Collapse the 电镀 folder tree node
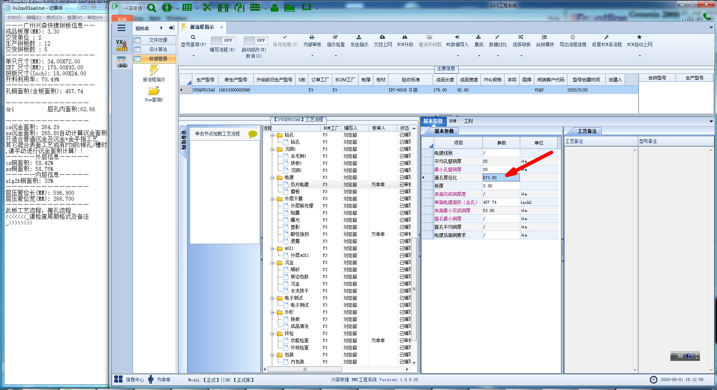 [x=273, y=178]
